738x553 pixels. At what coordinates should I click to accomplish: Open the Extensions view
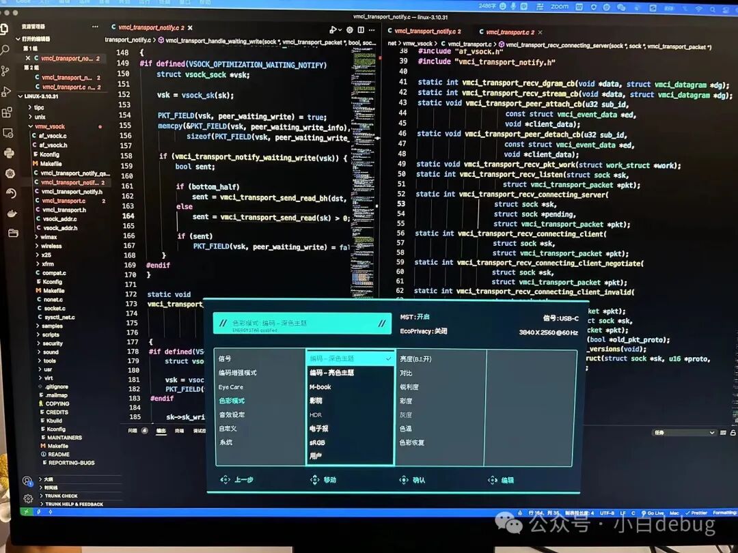(7, 113)
